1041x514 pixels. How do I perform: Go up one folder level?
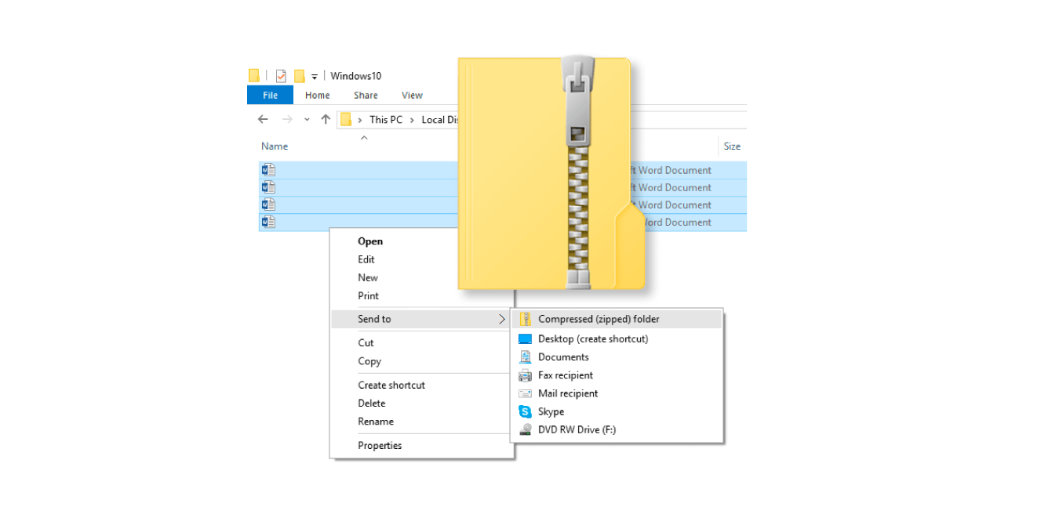(326, 119)
